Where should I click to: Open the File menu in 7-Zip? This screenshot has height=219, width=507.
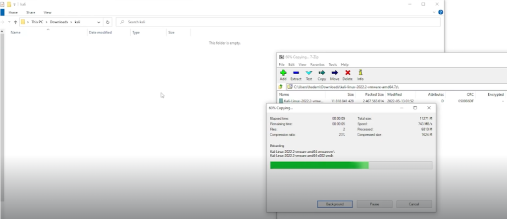pos(282,65)
